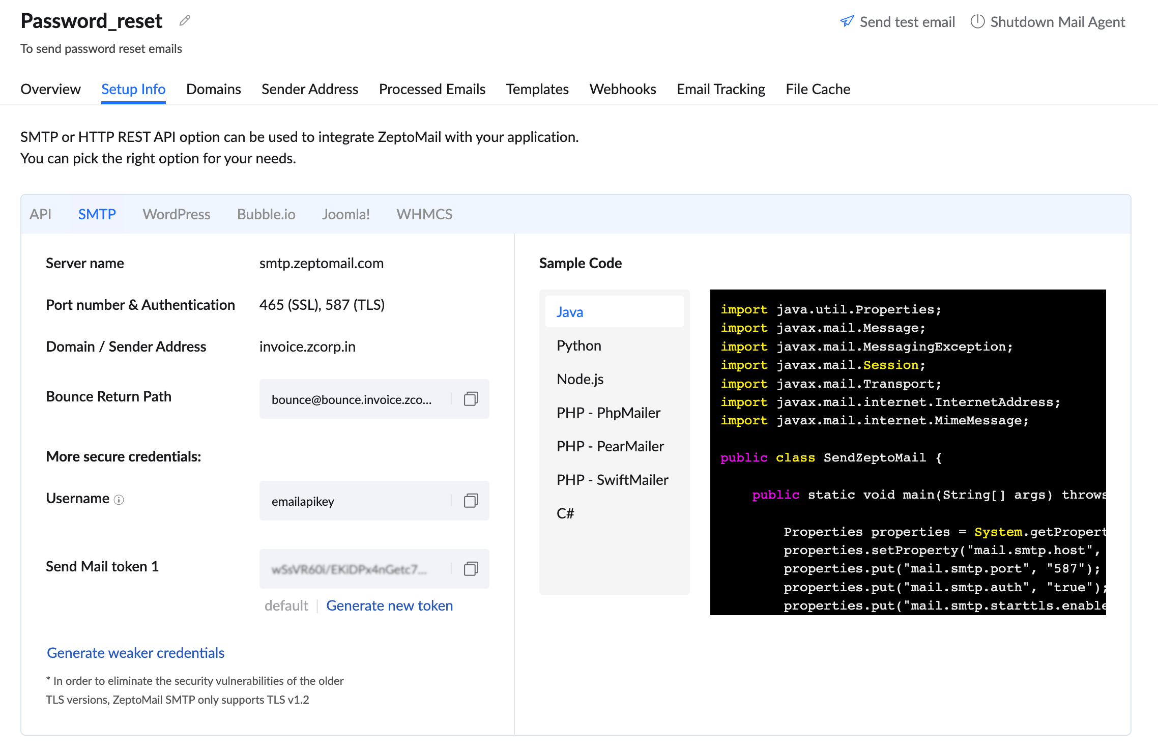Select the WordPress integration tab

(176, 214)
